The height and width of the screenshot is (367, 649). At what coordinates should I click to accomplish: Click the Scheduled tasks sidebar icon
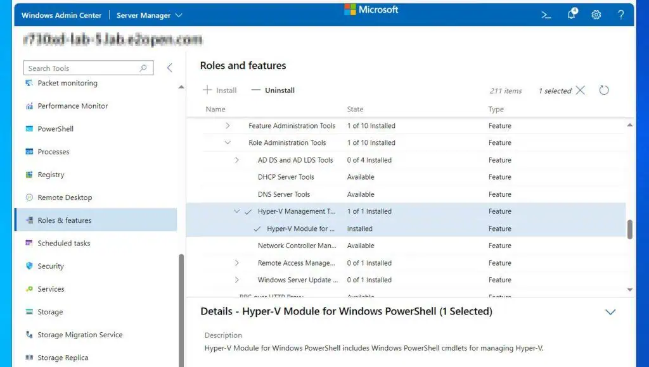click(29, 243)
